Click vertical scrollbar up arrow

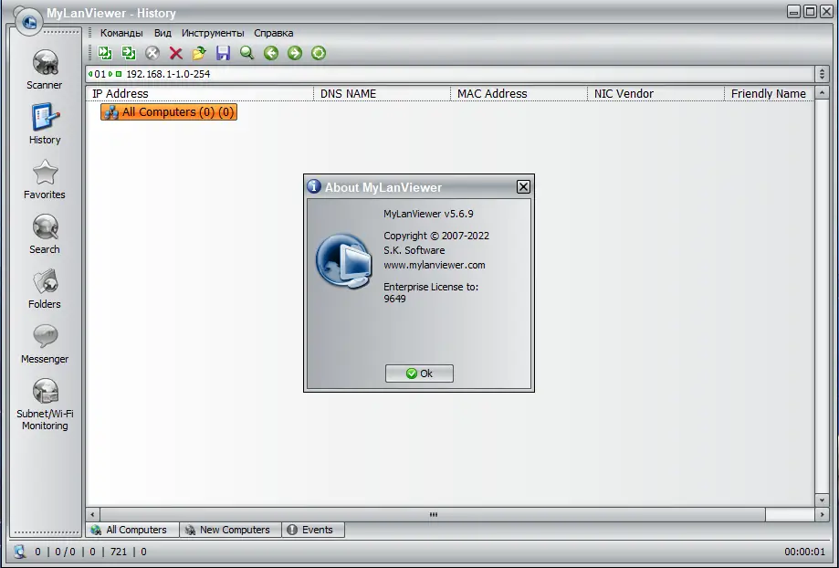tap(822, 94)
